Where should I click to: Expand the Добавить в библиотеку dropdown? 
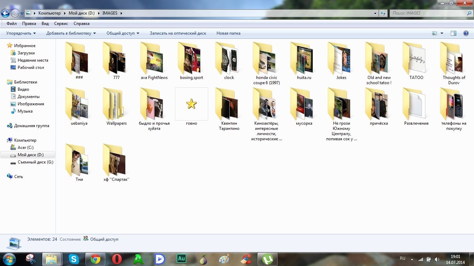(x=71, y=33)
